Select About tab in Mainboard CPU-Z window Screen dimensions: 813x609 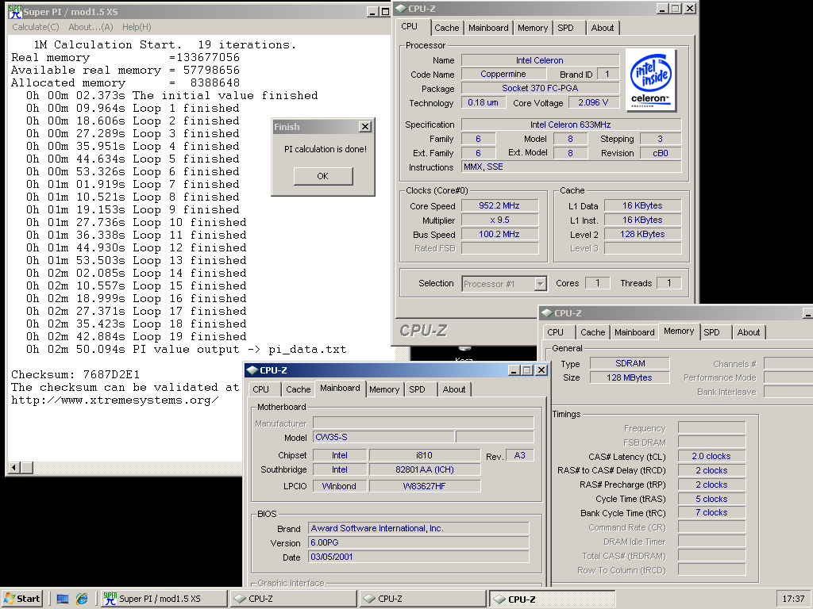[x=454, y=389]
